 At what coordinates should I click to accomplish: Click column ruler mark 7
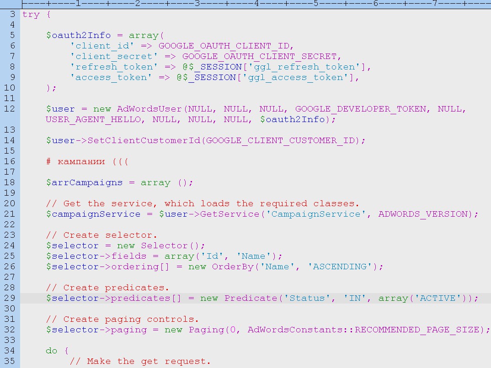[x=435, y=4]
